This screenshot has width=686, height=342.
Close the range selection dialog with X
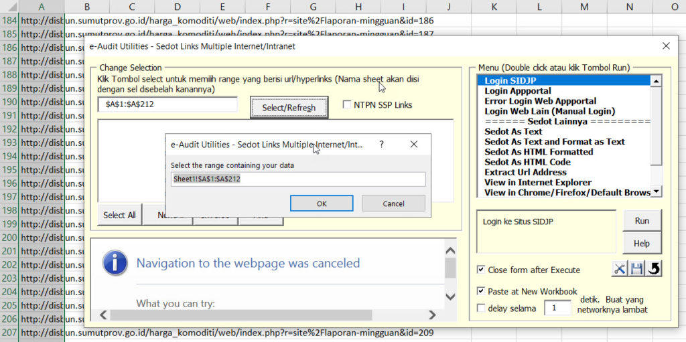coord(414,144)
